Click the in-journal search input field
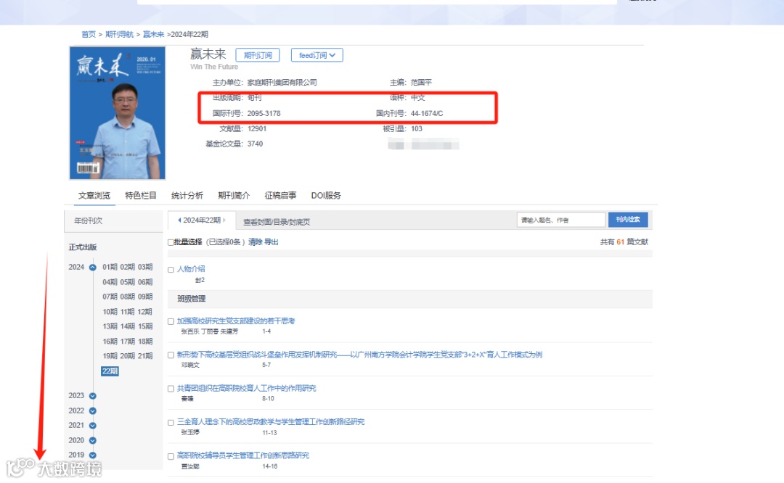Viewport: 784px width, 483px height. (x=561, y=220)
